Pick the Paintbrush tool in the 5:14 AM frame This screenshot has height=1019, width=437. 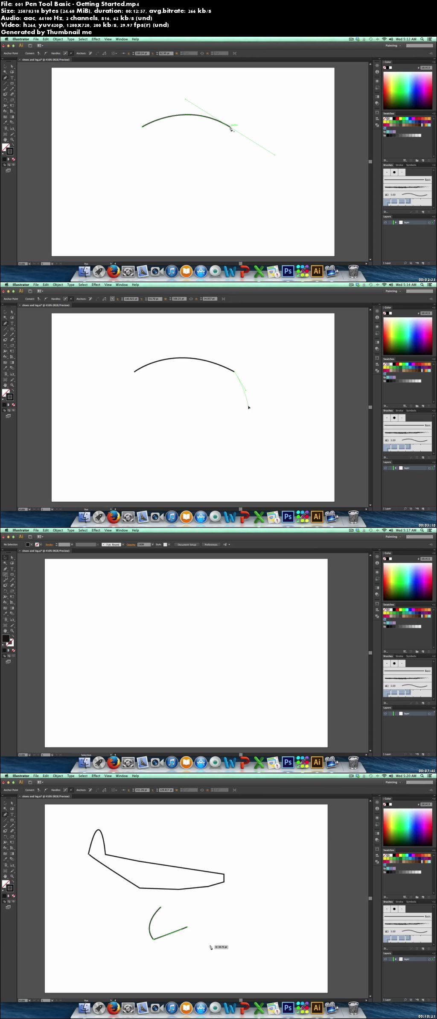[5, 334]
